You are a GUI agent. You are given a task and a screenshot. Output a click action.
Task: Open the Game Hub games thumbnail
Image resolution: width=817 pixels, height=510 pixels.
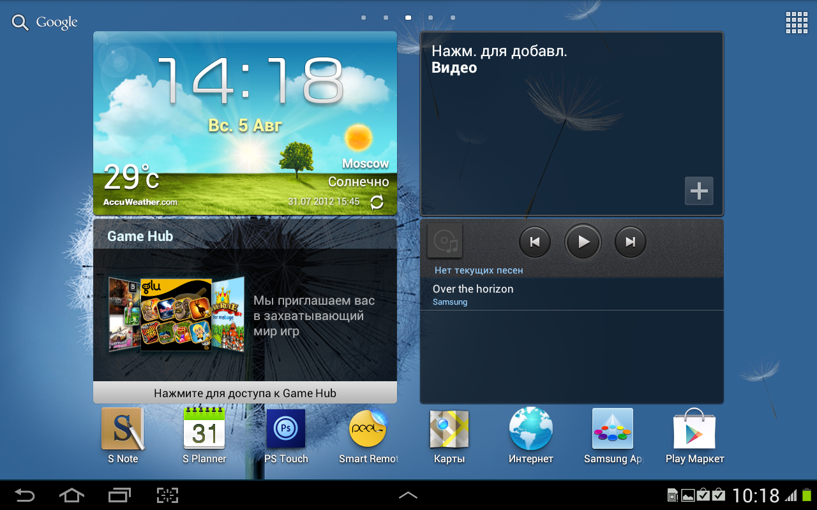pos(176,314)
